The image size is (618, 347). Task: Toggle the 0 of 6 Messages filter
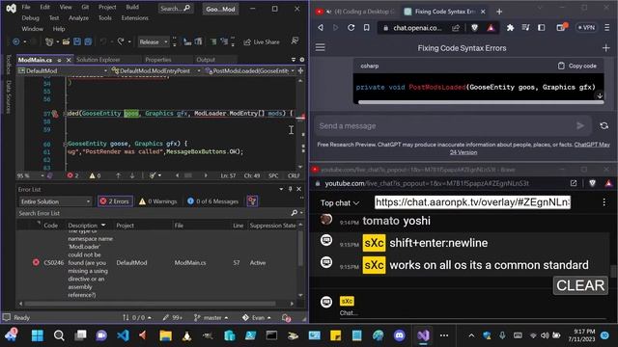(212, 201)
